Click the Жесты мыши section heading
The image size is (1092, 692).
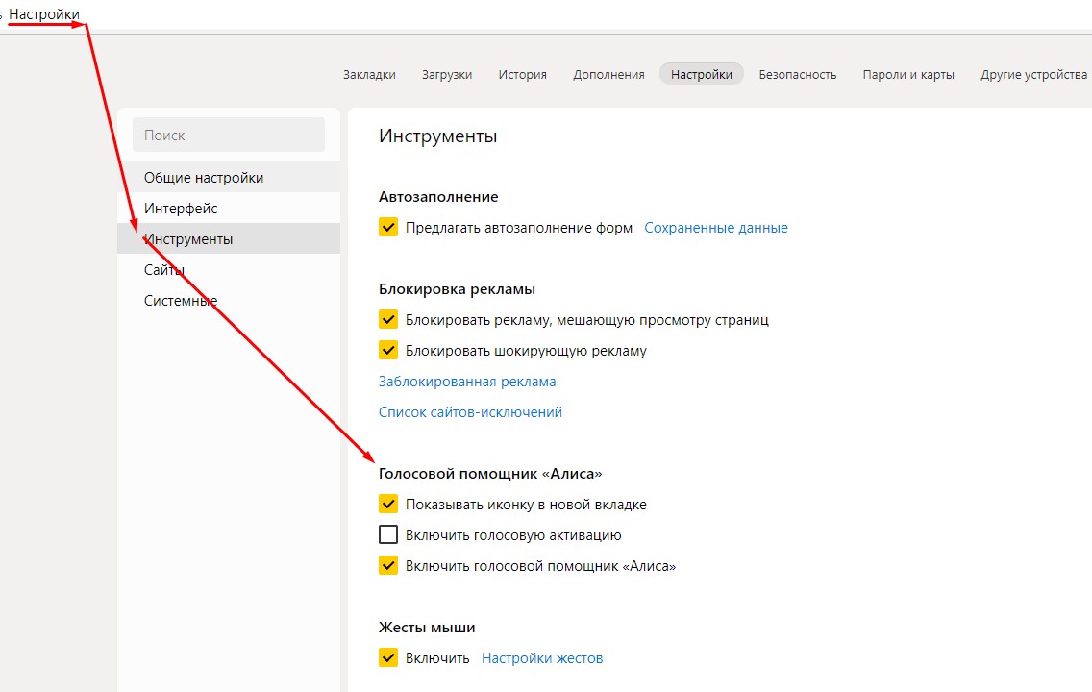pyautogui.click(x=427, y=628)
